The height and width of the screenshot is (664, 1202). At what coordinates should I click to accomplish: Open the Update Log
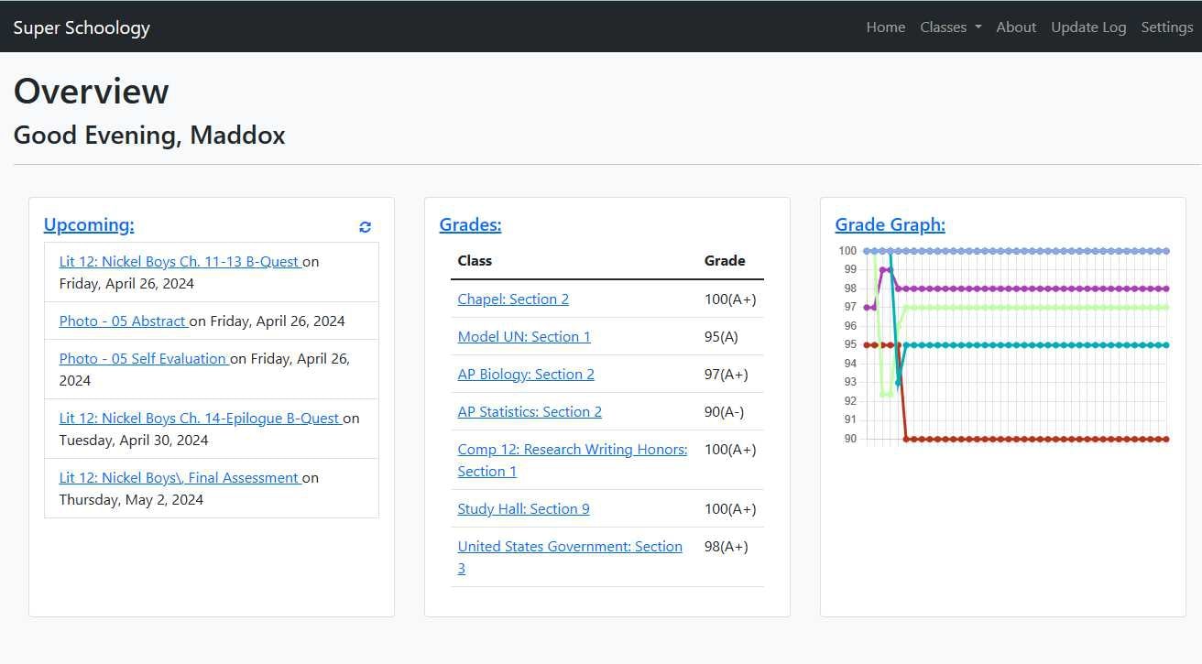[1088, 27]
